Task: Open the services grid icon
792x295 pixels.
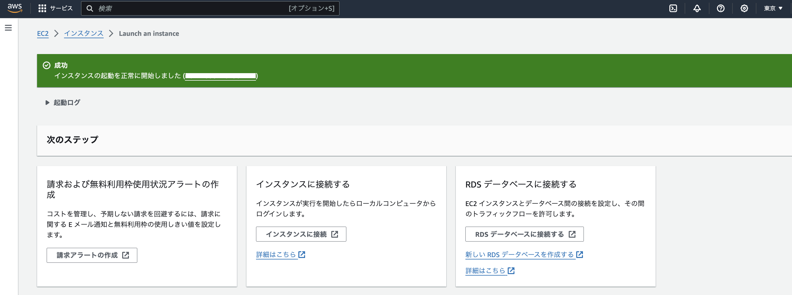Action: coord(42,8)
